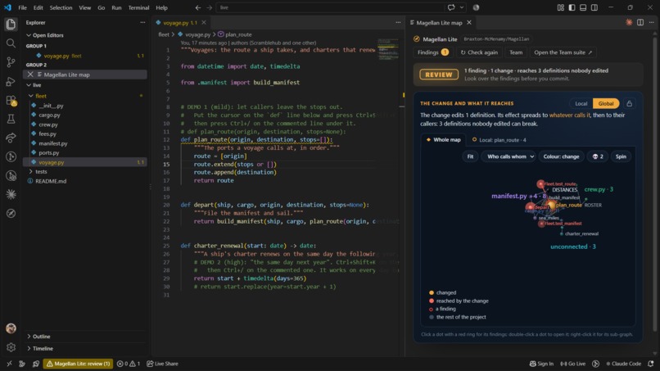Toggle Spin on the map

point(621,156)
